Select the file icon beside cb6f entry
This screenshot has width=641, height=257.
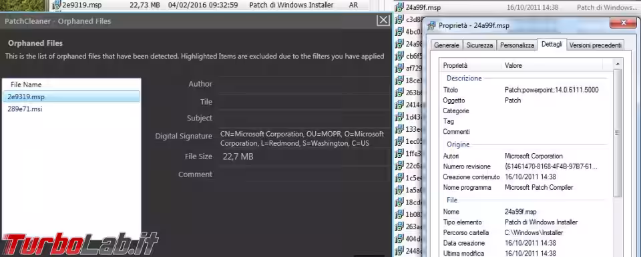(x=399, y=56)
